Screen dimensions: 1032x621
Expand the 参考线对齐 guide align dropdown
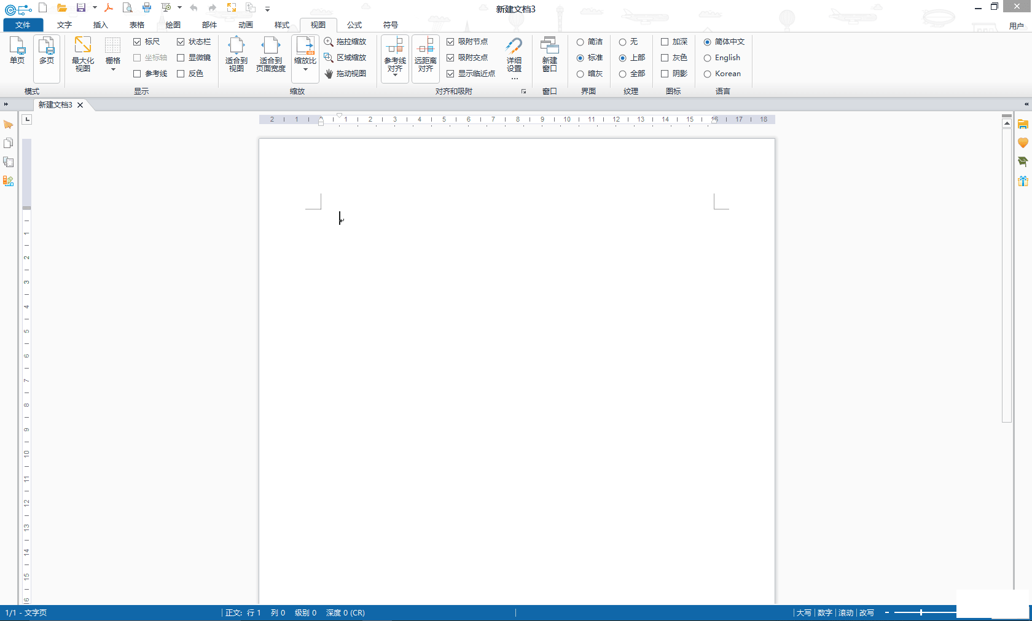pyautogui.click(x=395, y=74)
